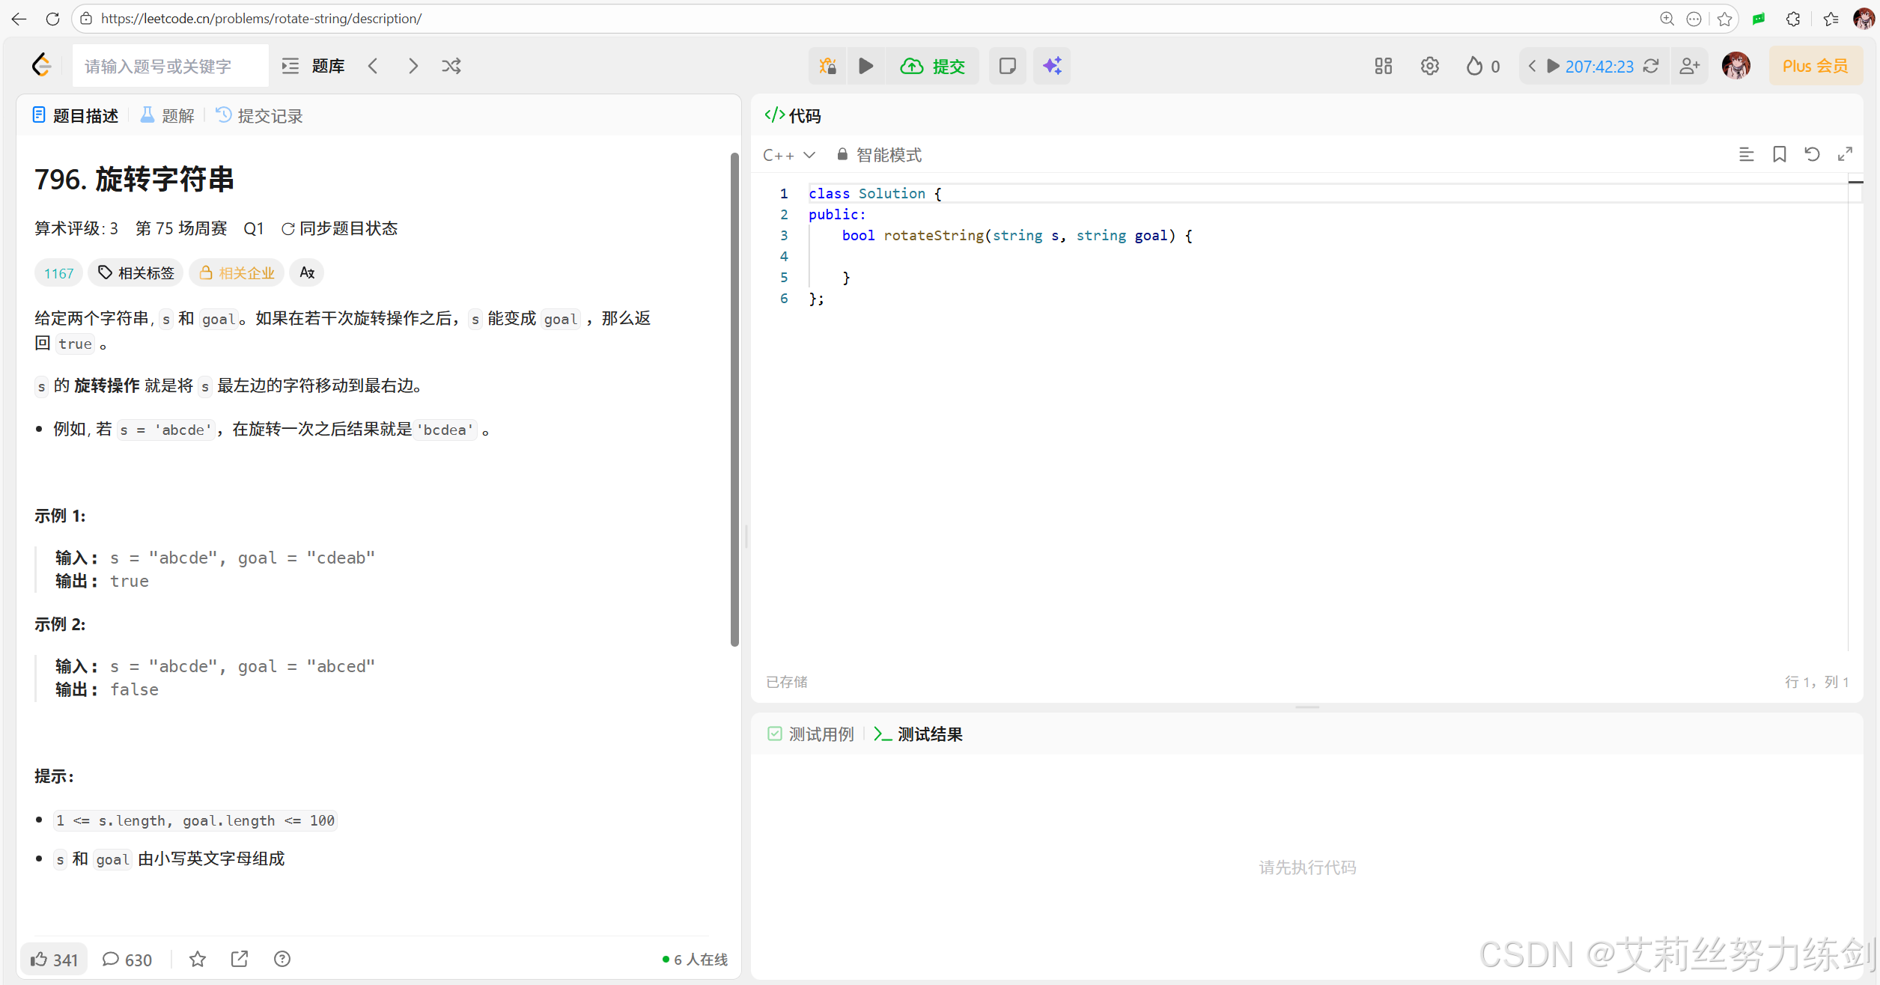Shuffle to a random problem

pos(451,66)
